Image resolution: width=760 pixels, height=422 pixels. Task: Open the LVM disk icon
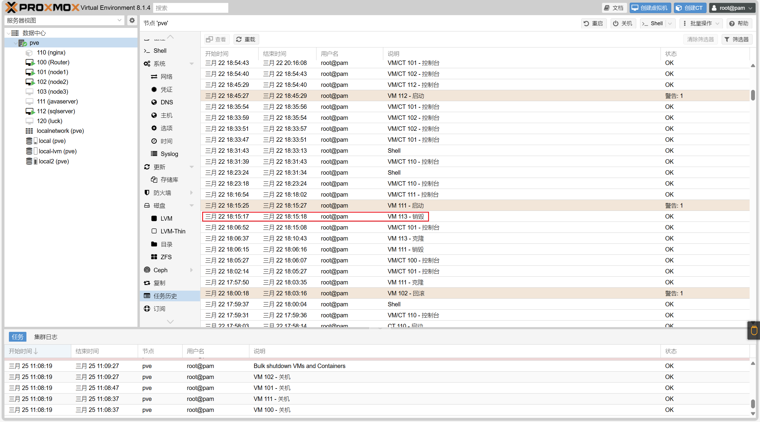click(x=154, y=219)
